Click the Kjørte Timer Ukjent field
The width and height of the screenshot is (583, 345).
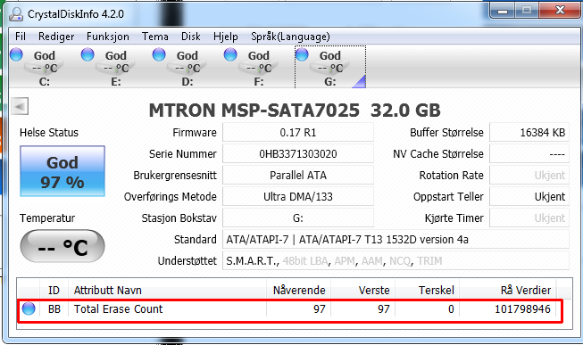pos(529,218)
